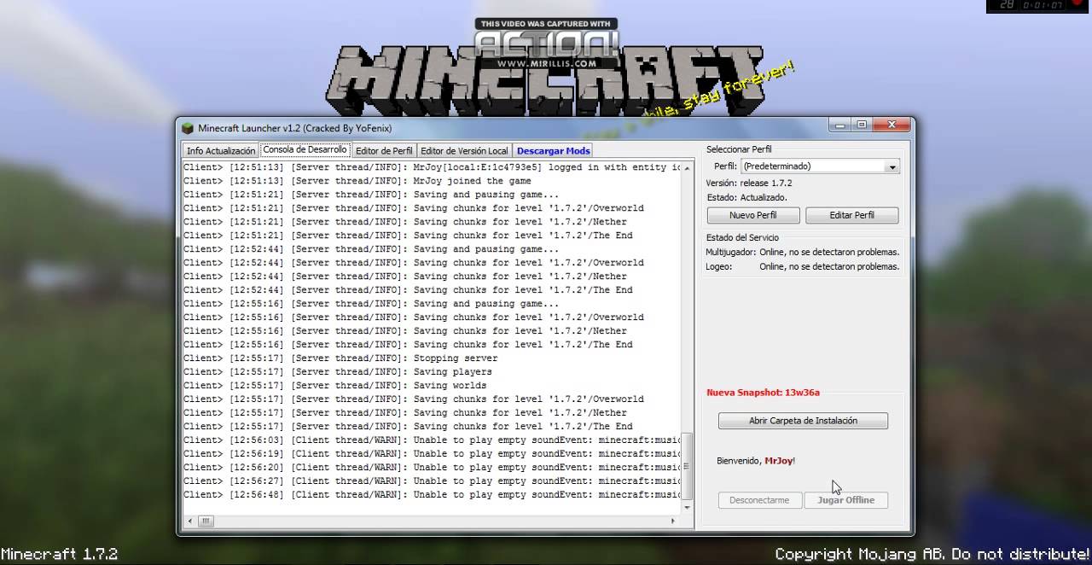The height and width of the screenshot is (565, 1092).
Task: Click the 'MrJoy joined the game' log line
Action: point(357,181)
